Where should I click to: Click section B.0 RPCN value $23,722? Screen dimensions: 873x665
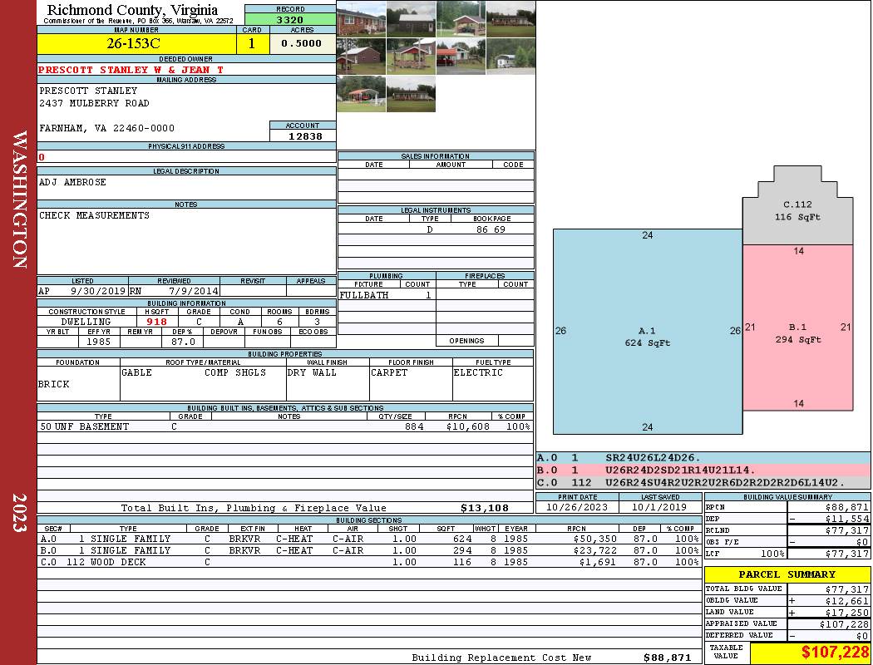pos(594,550)
